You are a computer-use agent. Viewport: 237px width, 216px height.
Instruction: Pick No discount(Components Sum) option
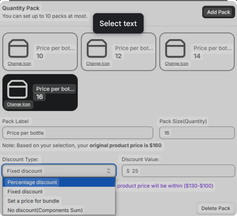click(x=59, y=210)
